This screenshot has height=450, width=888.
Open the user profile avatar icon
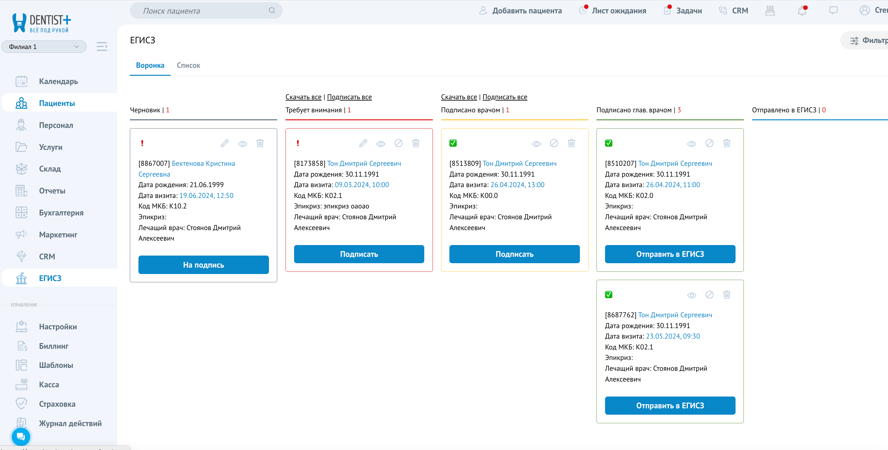coord(864,10)
